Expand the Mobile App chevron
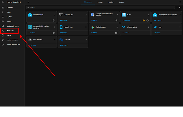This screenshot has width=183, height=117. (x=86, y=27)
